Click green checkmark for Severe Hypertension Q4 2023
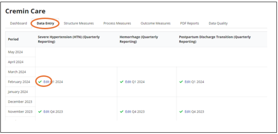Viewport: 278px width, 134px height. (x=40, y=112)
